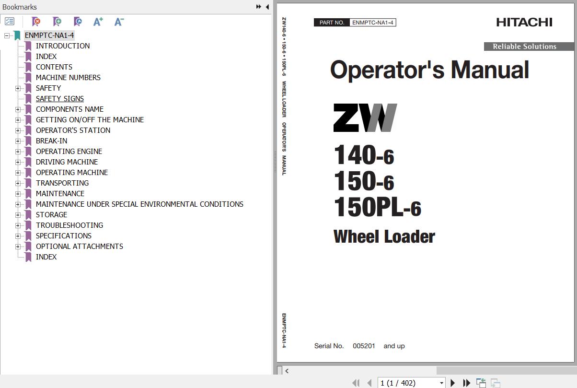Click the bookmark properties icon
577x388 pixels.
pyautogui.click(x=78, y=22)
